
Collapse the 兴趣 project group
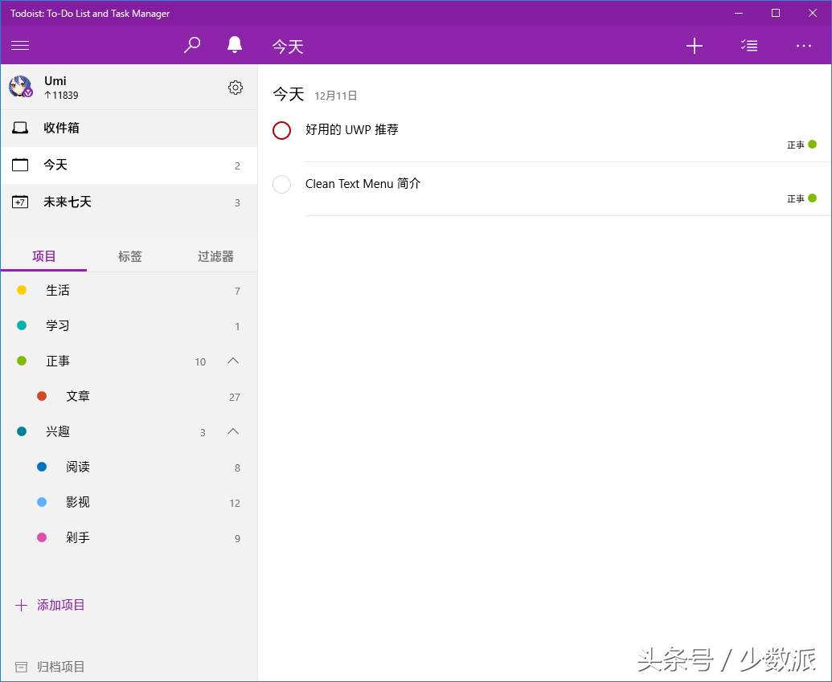233,431
